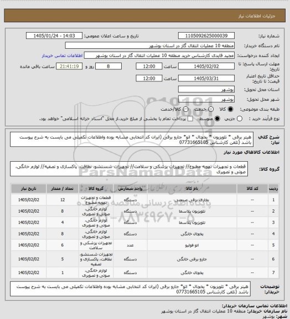Click the delivery province field بوشهر
The image size is (290, 319).
coord(206,89)
